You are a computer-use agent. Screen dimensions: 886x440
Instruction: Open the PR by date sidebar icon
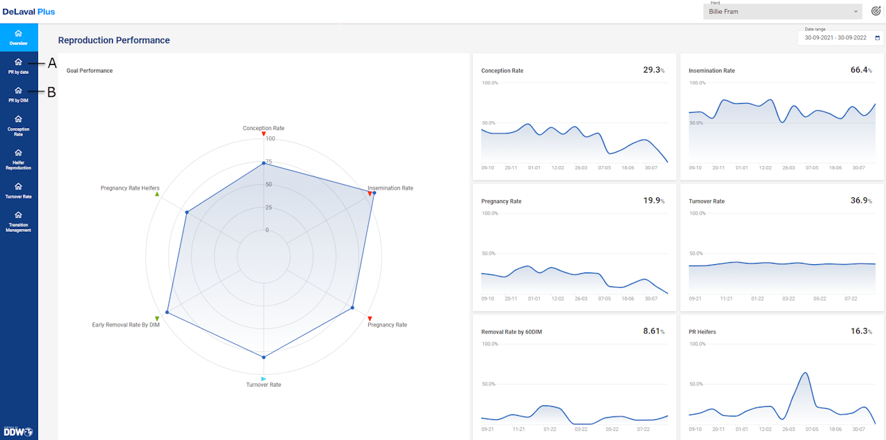19,62
